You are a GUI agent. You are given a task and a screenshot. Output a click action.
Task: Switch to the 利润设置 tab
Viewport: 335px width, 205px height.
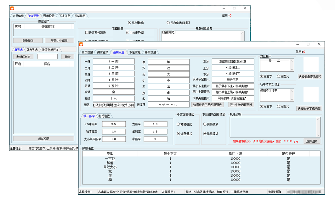point(104,116)
